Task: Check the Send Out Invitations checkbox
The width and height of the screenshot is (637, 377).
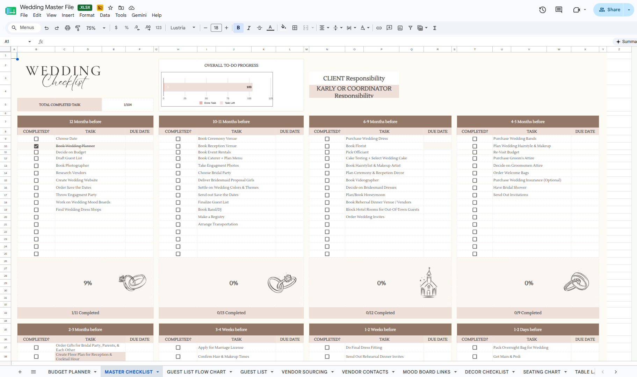Action: point(475,195)
